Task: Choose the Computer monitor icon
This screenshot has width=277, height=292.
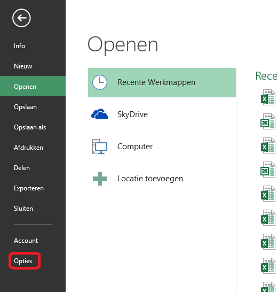Action: pyautogui.click(x=100, y=147)
